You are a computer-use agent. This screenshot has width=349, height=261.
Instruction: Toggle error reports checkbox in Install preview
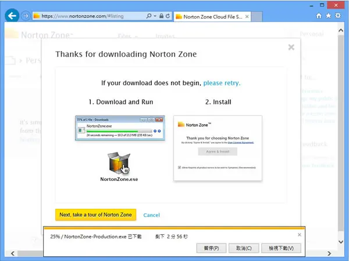click(x=179, y=168)
